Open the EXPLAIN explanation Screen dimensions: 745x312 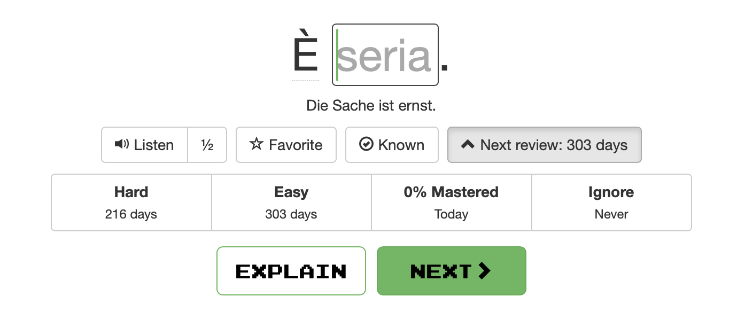[x=291, y=271]
